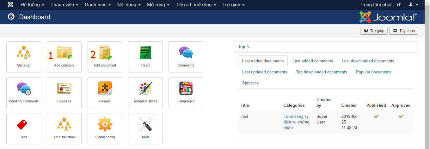Toggle Published checkmark for Test document

376,117
